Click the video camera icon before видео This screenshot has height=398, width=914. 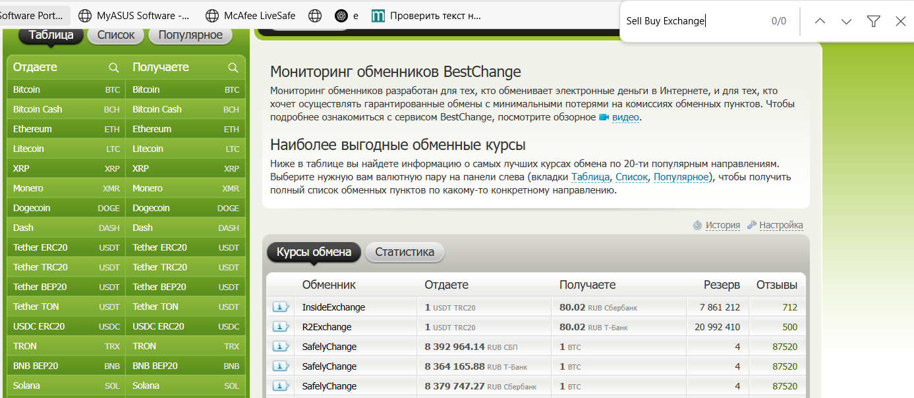[x=603, y=117]
